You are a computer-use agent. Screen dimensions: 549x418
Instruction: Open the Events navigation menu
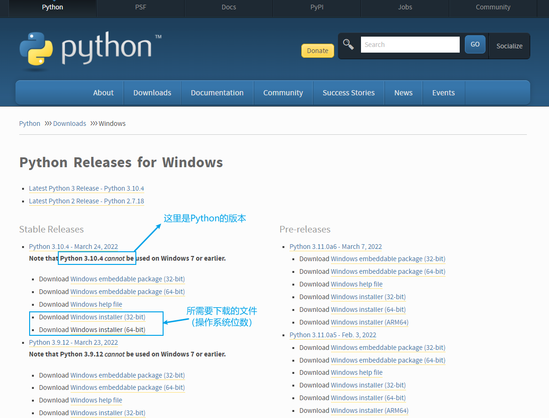pos(443,93)
